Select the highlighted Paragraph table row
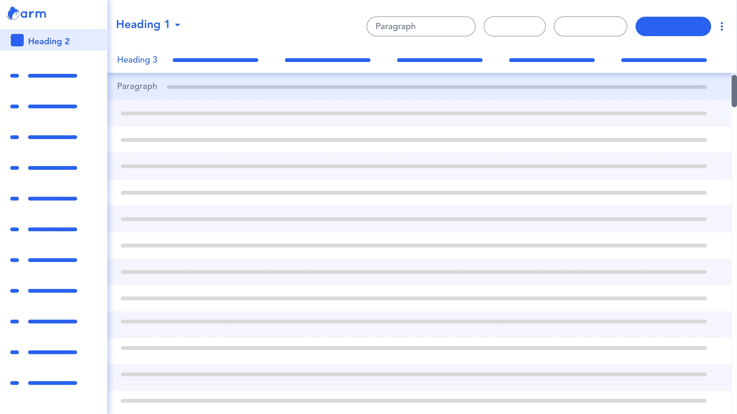Image resolution: width=737 pixels, height=414 pixels. pos(419,86)
